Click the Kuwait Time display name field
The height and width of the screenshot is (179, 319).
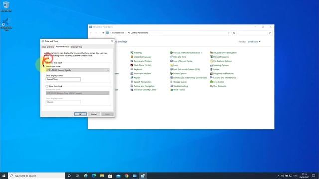[x=63, y=79]
